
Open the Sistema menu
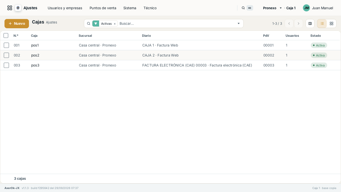click(x=130, y=8)
